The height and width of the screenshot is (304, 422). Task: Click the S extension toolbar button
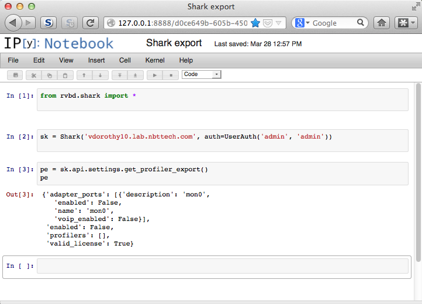coord(49,23)
